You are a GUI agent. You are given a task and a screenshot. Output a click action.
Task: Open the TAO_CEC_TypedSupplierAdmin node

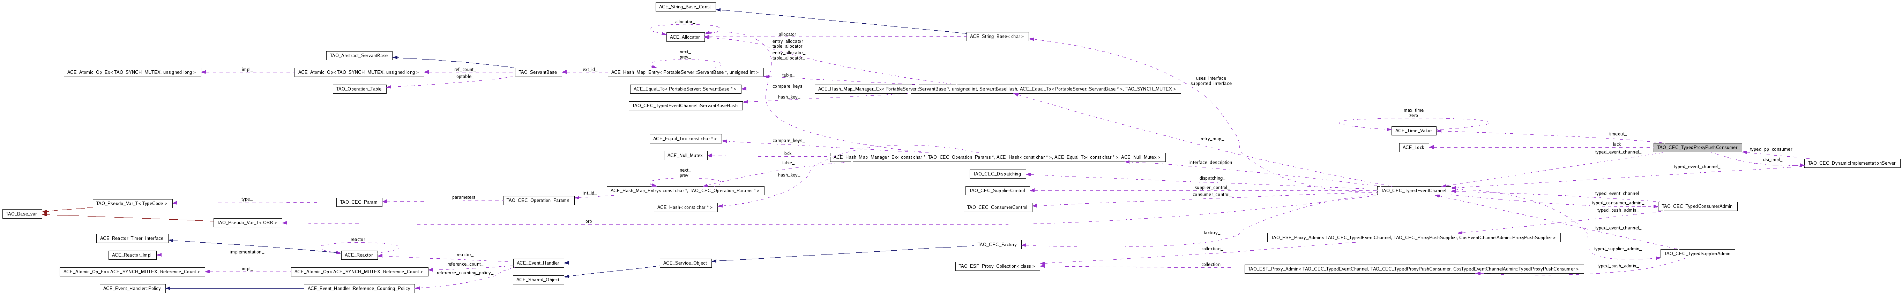[x=1698, y=254]
